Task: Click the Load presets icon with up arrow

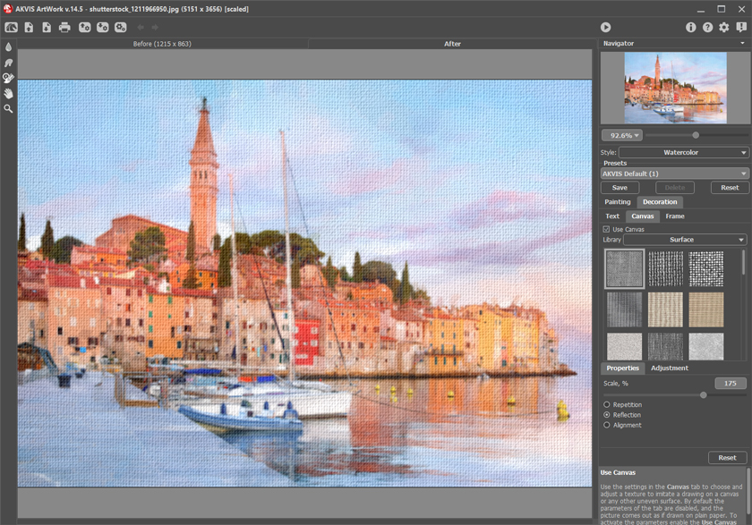Action: click(84, 28)
